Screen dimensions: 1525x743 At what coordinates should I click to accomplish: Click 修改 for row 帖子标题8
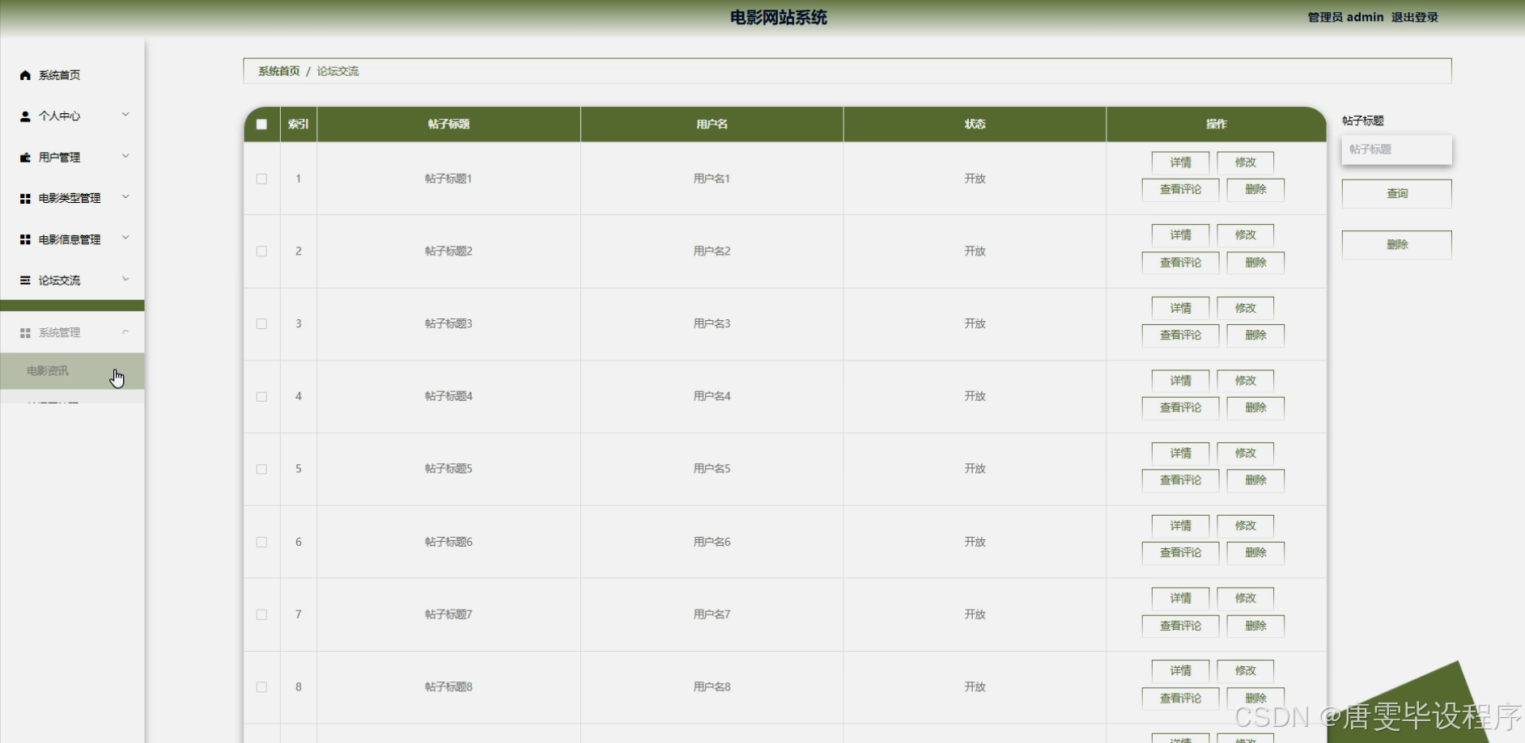click(x=1245, y=671)
